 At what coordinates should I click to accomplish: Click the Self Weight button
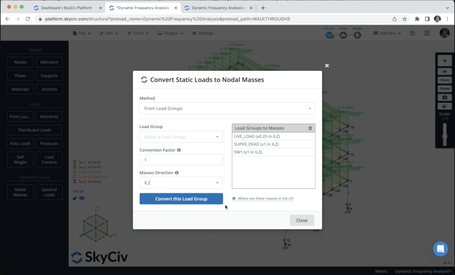[20, 160]
